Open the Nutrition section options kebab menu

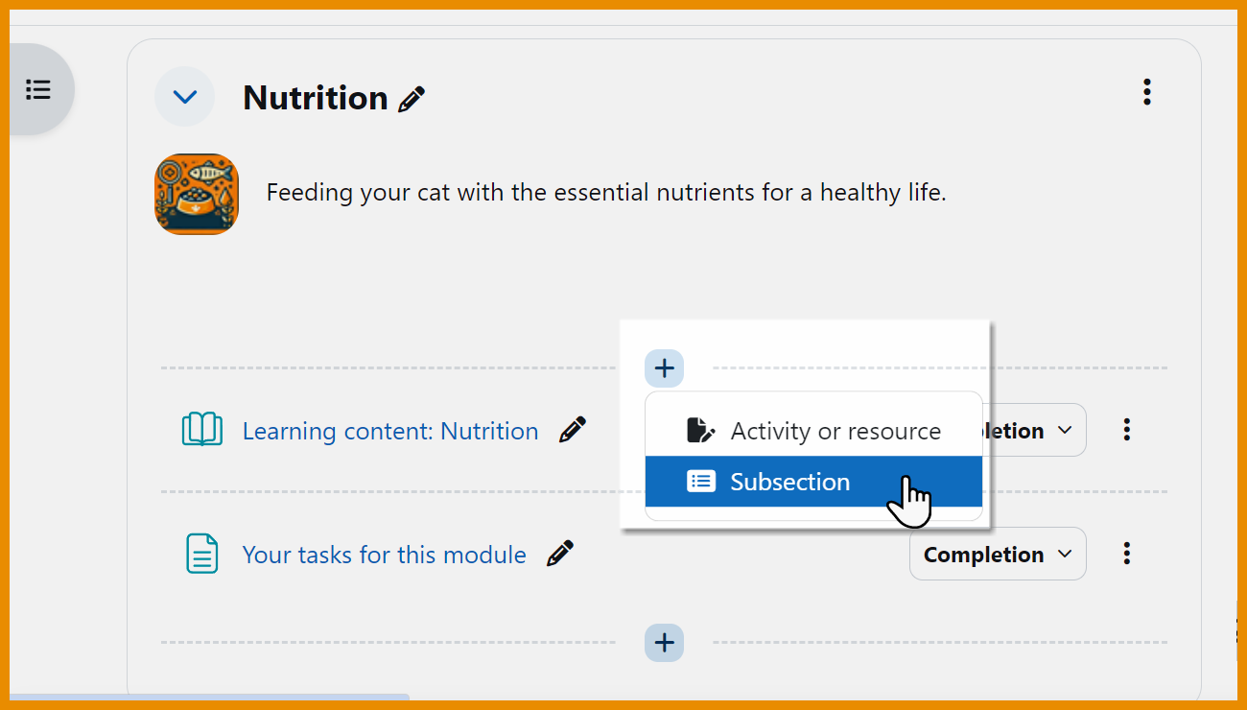(x=1146, y=91)
